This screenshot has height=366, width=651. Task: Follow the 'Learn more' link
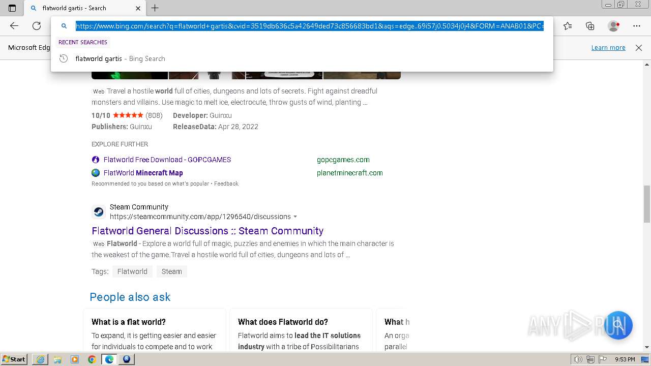point(608,47)
